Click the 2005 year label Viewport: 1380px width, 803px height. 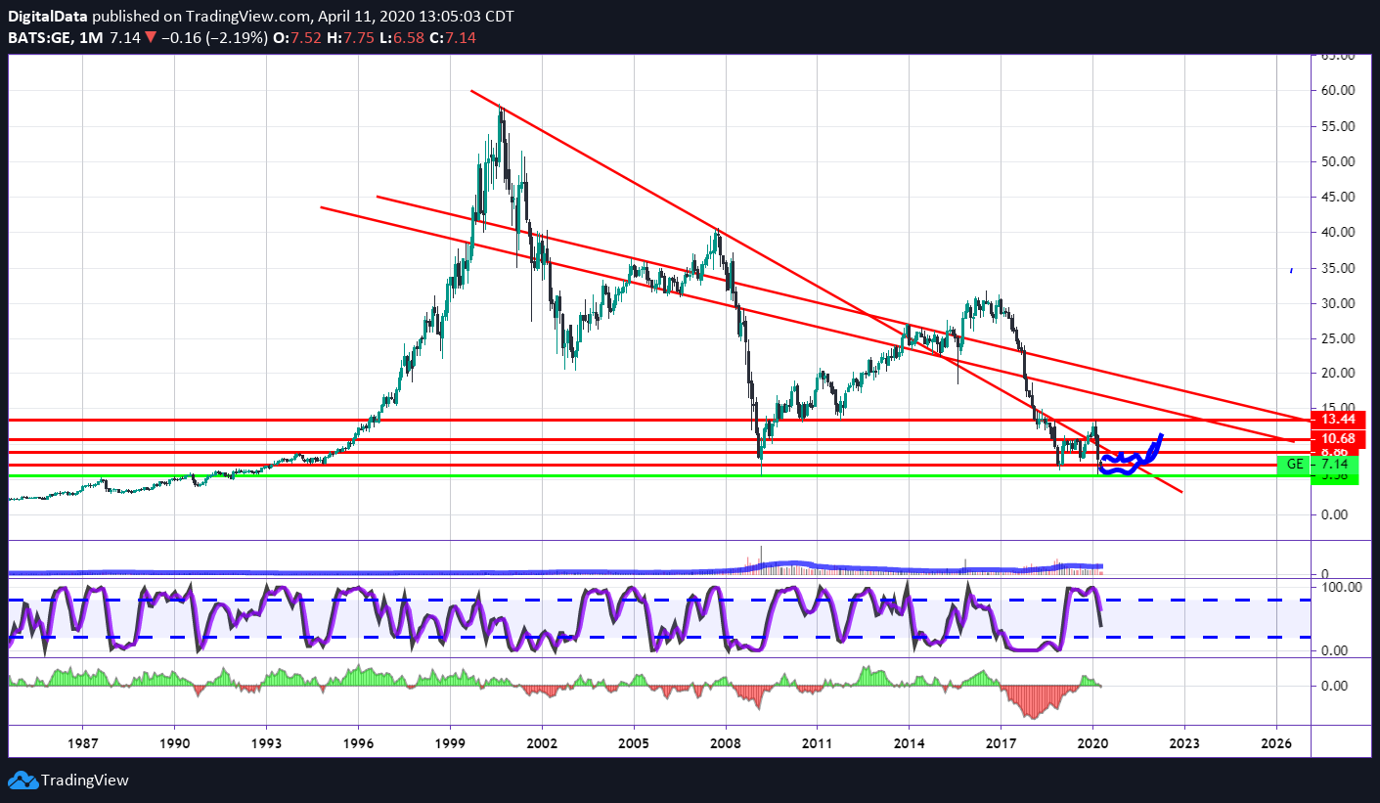pos(634,742)
